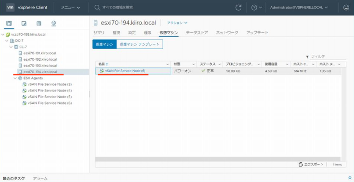The image size is (354, 182).
Task: Select the 仮想マシン toggle button
Action: tap(104, 44)
